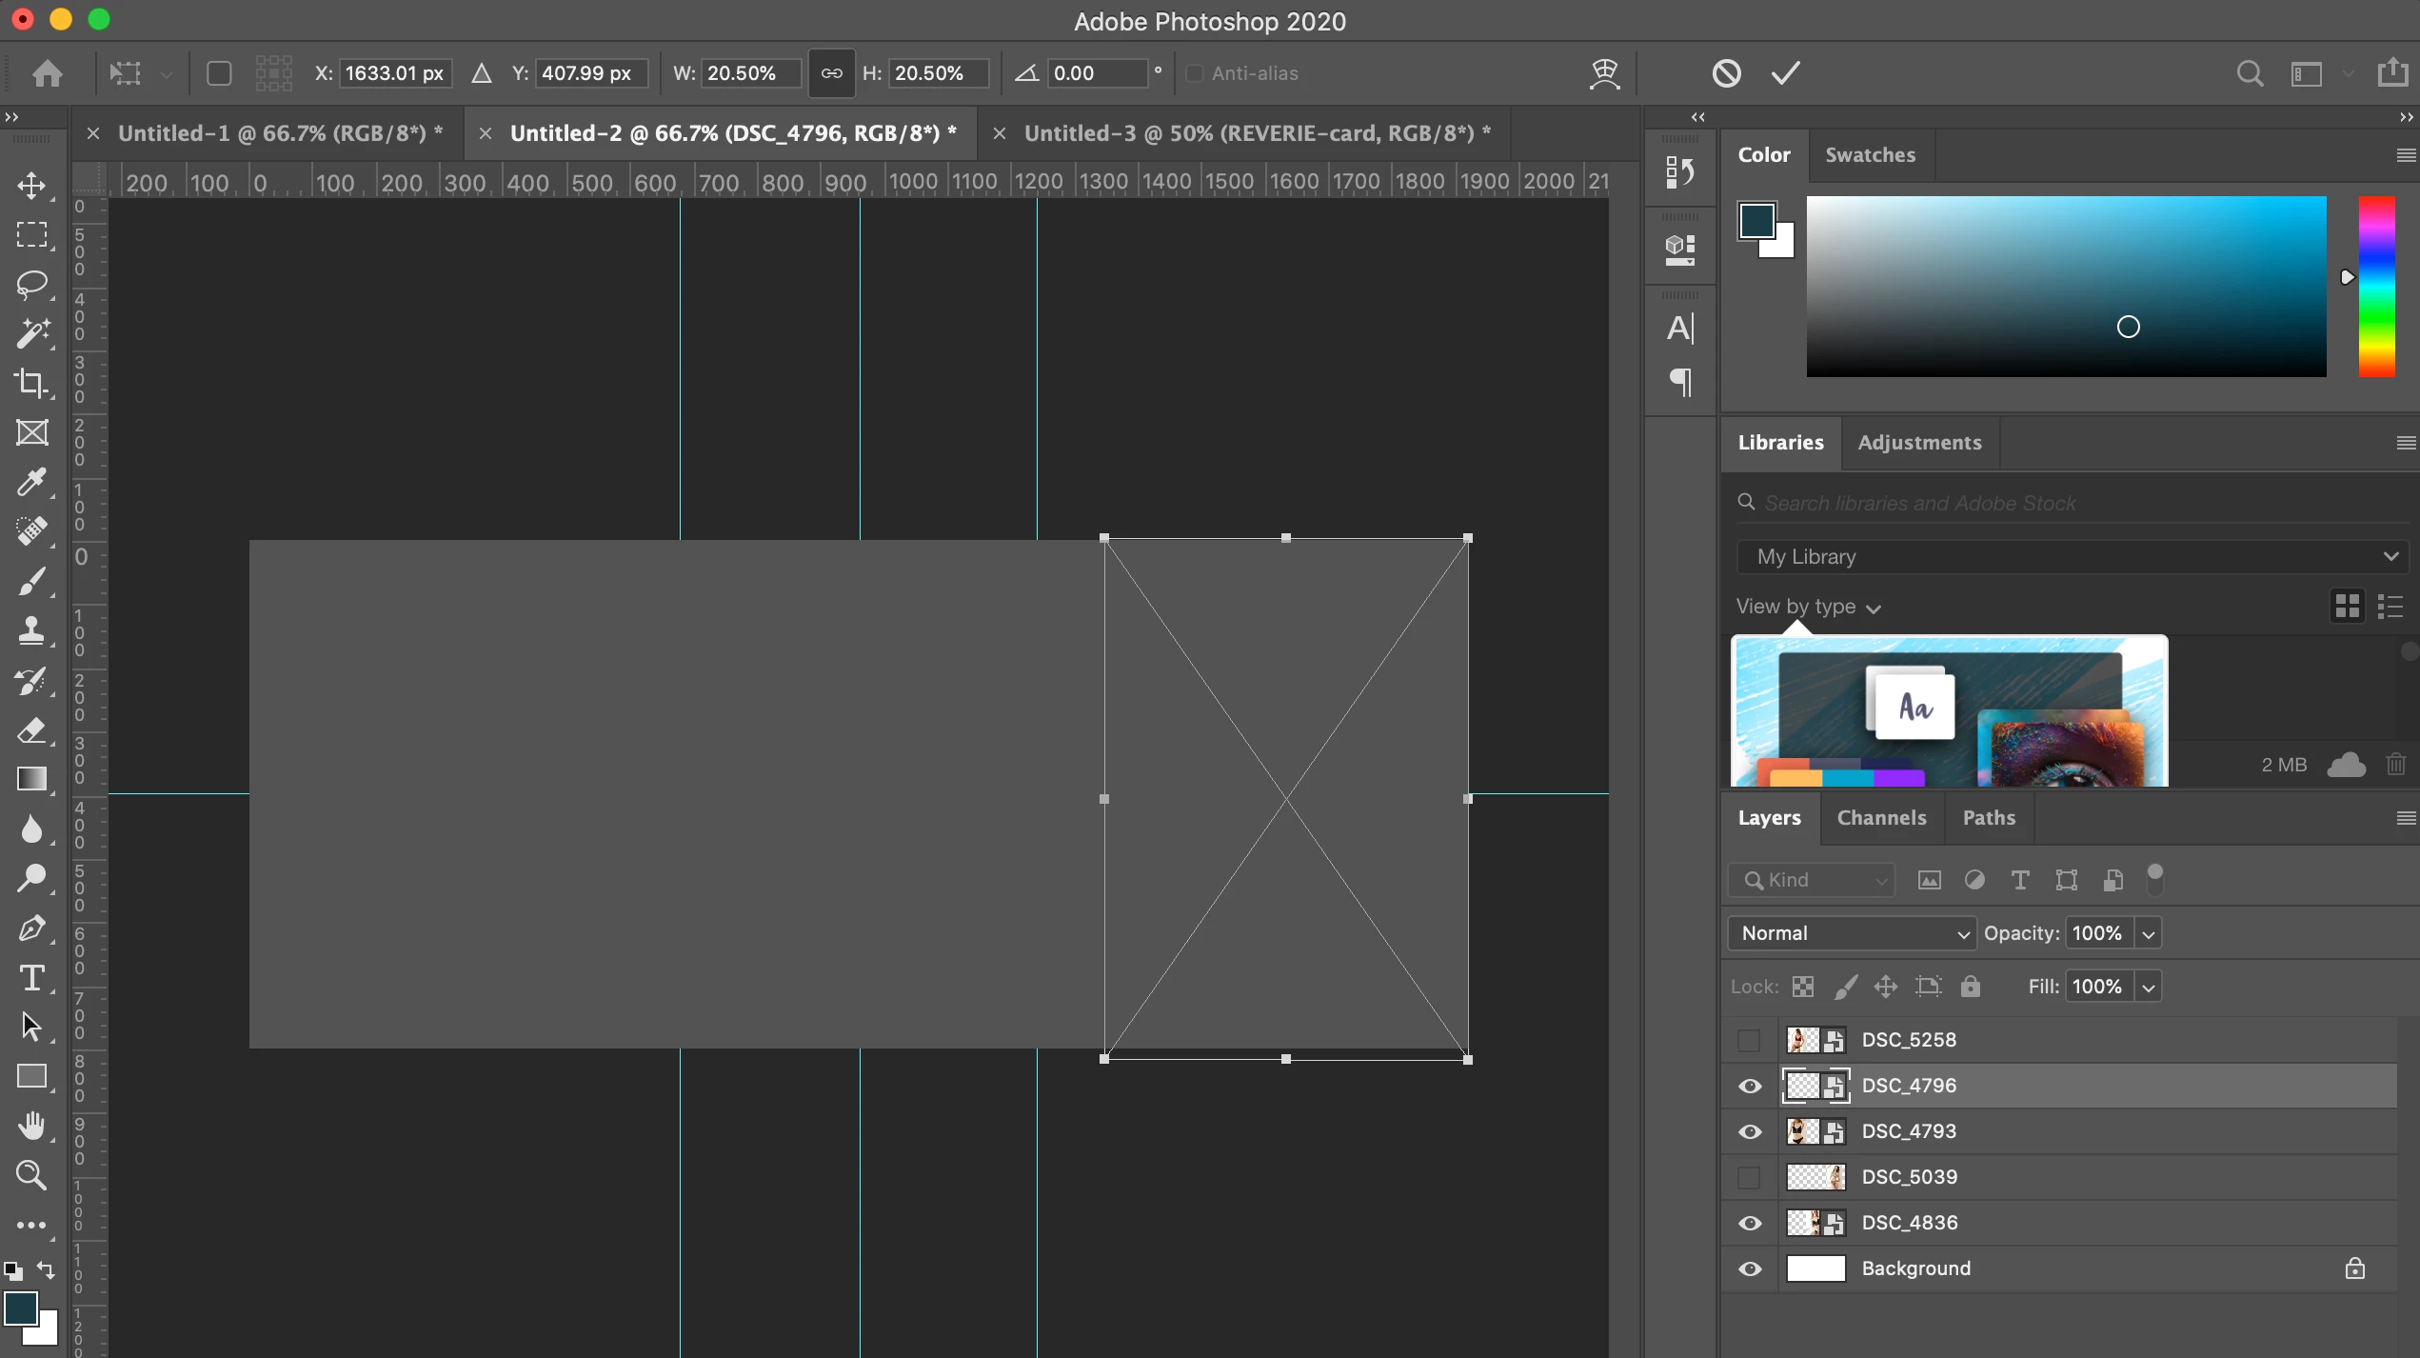Select the Eyedropper tool

click(31, 482)
